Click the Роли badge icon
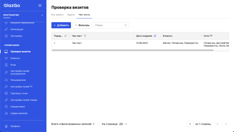This screenshot has width=234, height=132. pyautogui.click(x=6, y=65)
